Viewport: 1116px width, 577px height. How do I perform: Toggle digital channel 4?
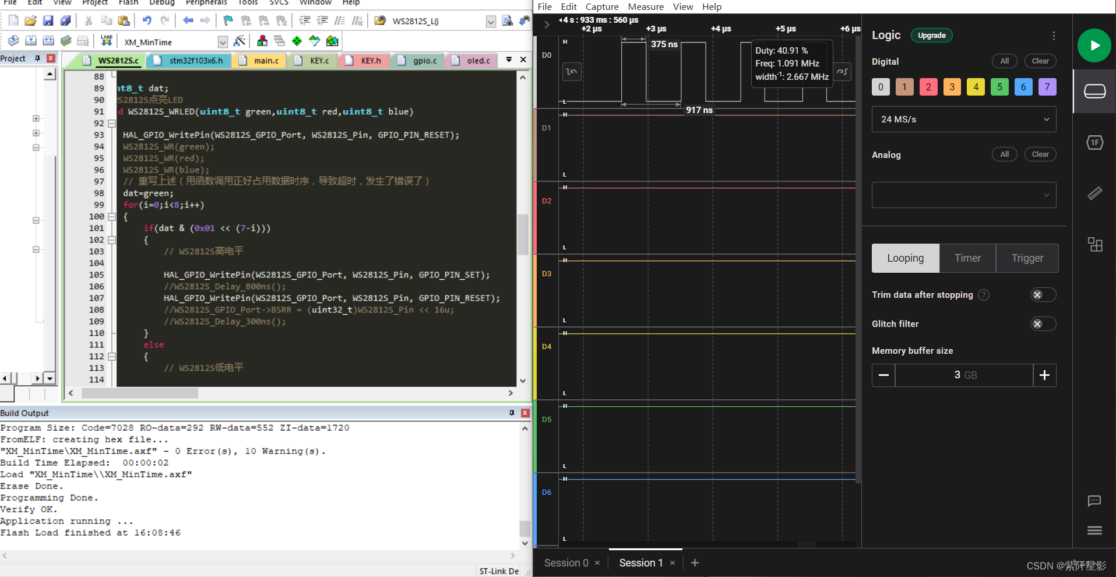point(976,87)
